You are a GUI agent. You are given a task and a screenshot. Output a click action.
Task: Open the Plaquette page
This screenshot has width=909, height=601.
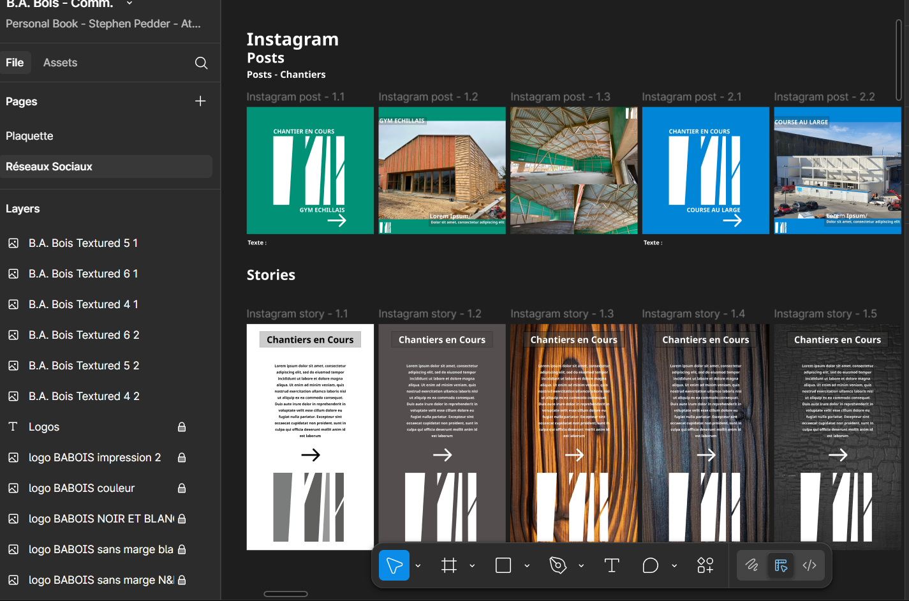(x=29, y=136)
